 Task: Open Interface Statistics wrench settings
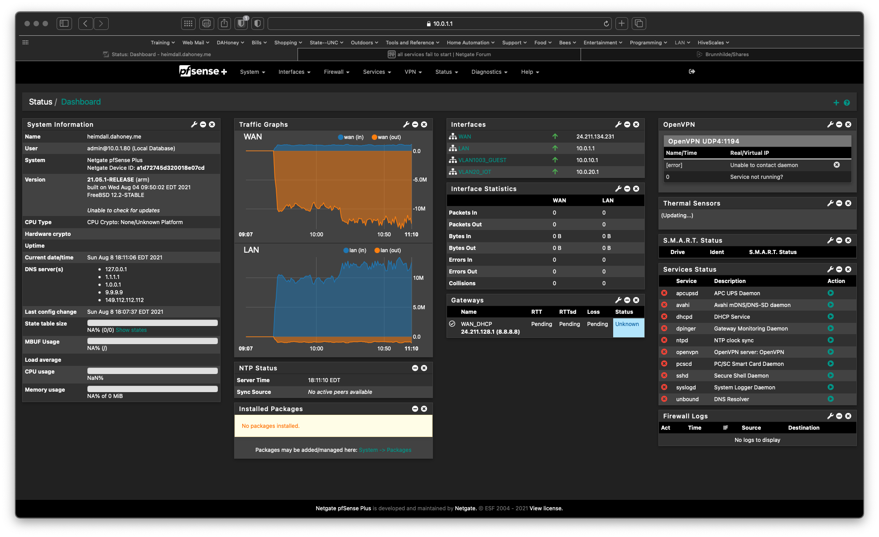[x=618, y=189]
